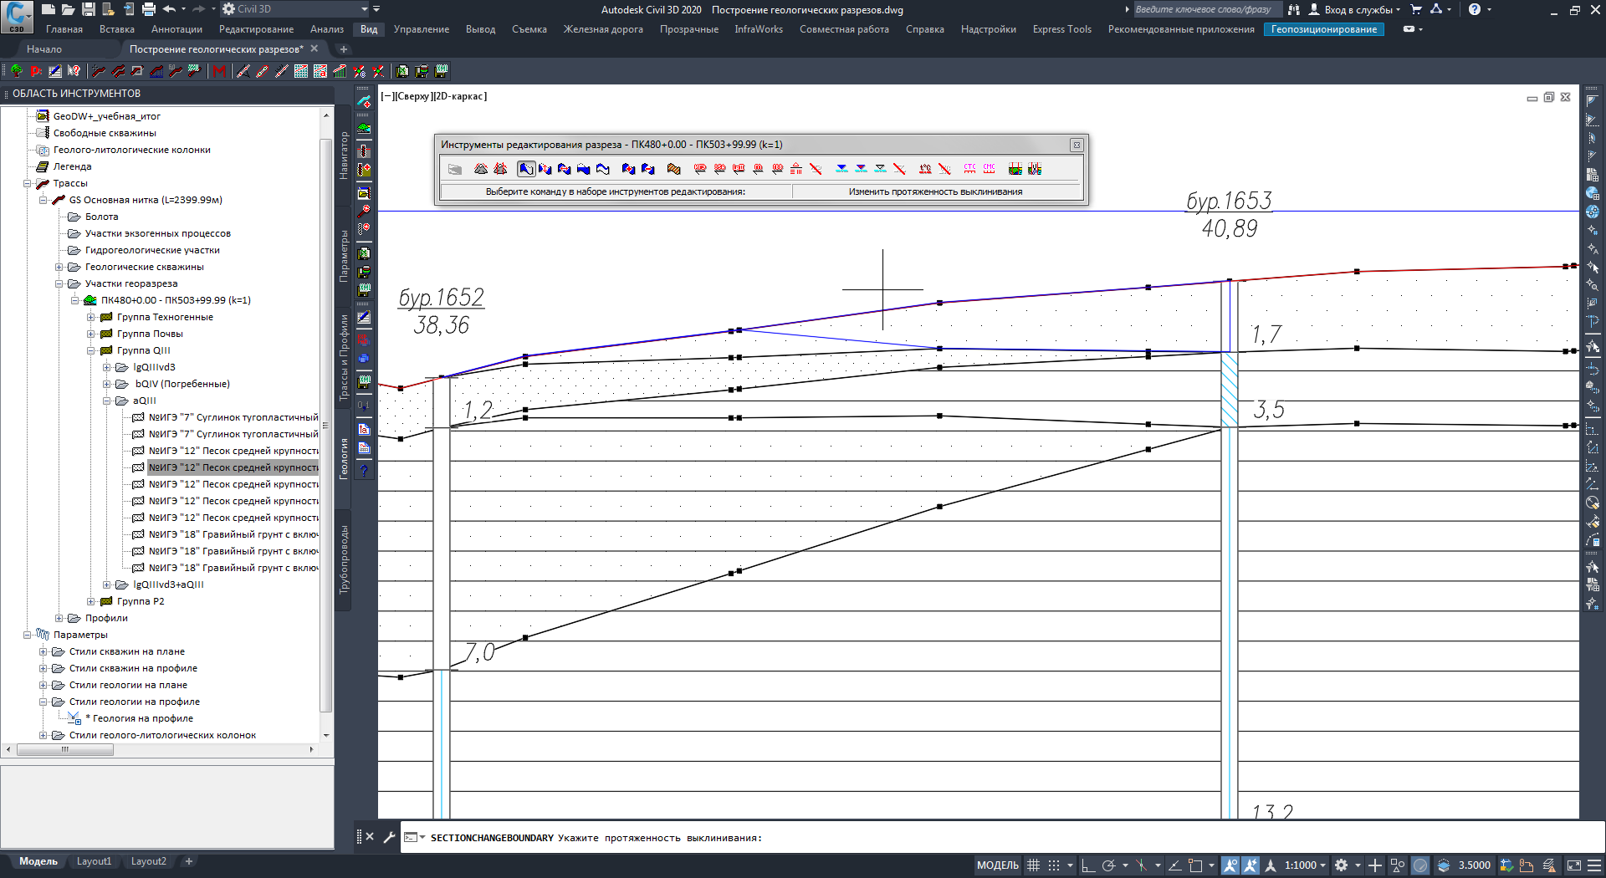Click the Геопозиционирование ribbon button
Viewport: 1606px width, 878px height.
[x=1324, y=29]
